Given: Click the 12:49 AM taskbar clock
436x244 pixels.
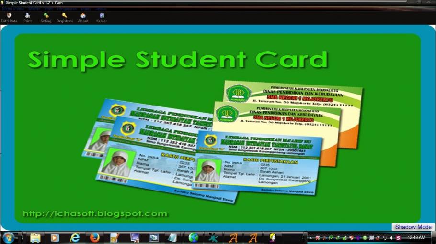Looking at the screenshot, I should click(416, 237).
